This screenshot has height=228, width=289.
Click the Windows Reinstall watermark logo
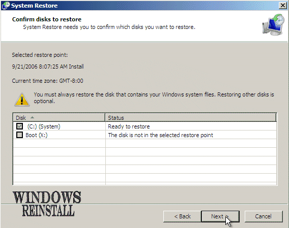[x=47, y=204]
